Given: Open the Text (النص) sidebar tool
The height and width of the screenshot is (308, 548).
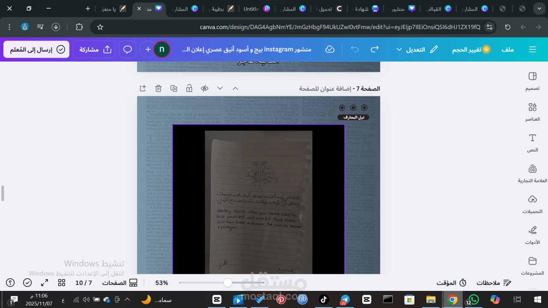Looking at the screenshot, I should 532,143.
